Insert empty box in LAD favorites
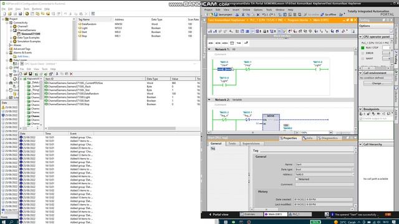This screenshot has width=399, height=224. pos(232,43)
